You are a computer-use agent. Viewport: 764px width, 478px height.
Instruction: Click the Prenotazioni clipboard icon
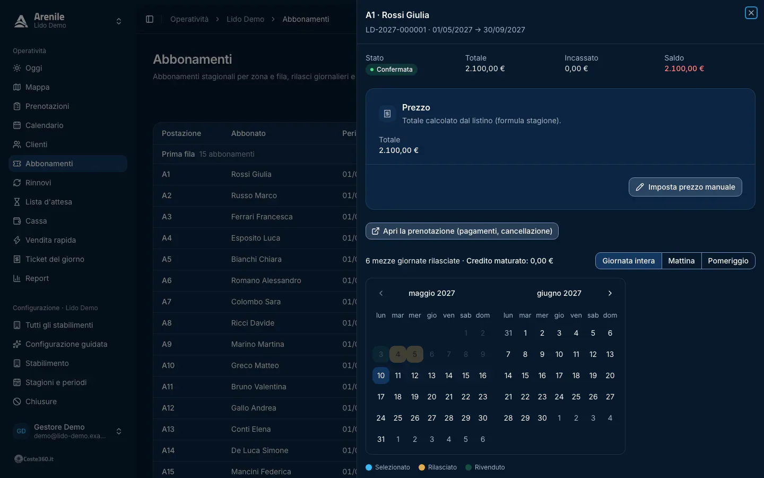tap(17, 106)
